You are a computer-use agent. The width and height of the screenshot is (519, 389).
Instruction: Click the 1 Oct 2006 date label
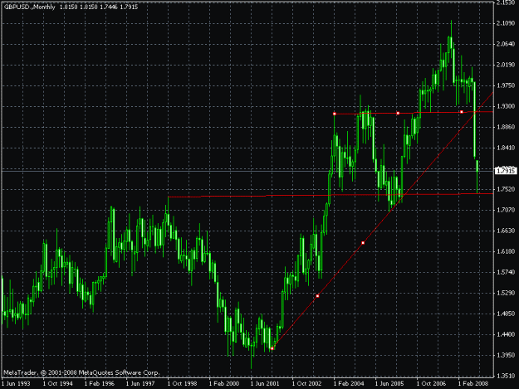(x=431, y=384)
